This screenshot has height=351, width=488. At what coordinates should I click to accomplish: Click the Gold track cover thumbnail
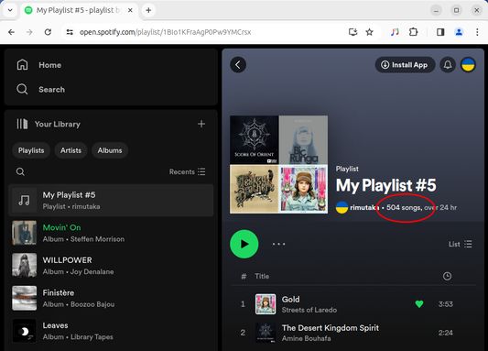coord(266,304)
